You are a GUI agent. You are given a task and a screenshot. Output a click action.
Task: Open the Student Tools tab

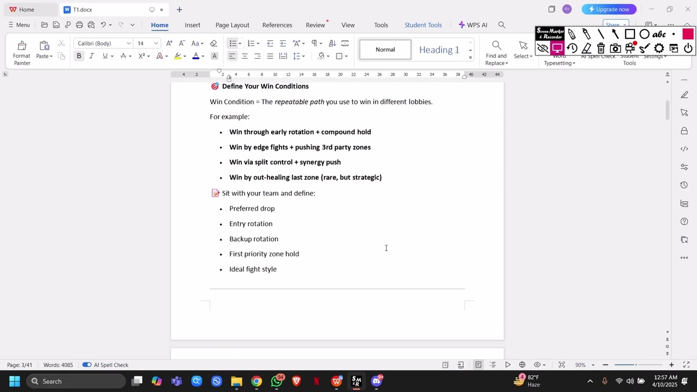[423, 25]
